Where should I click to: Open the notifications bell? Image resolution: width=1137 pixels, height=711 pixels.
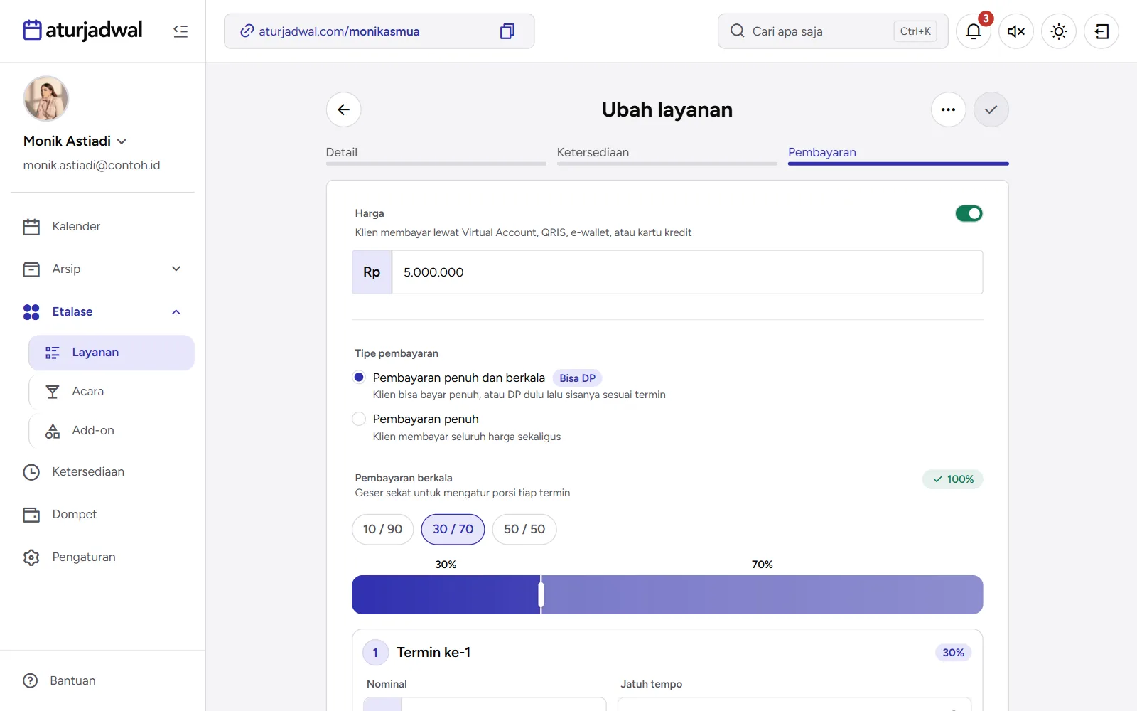[x=974, y=31]
